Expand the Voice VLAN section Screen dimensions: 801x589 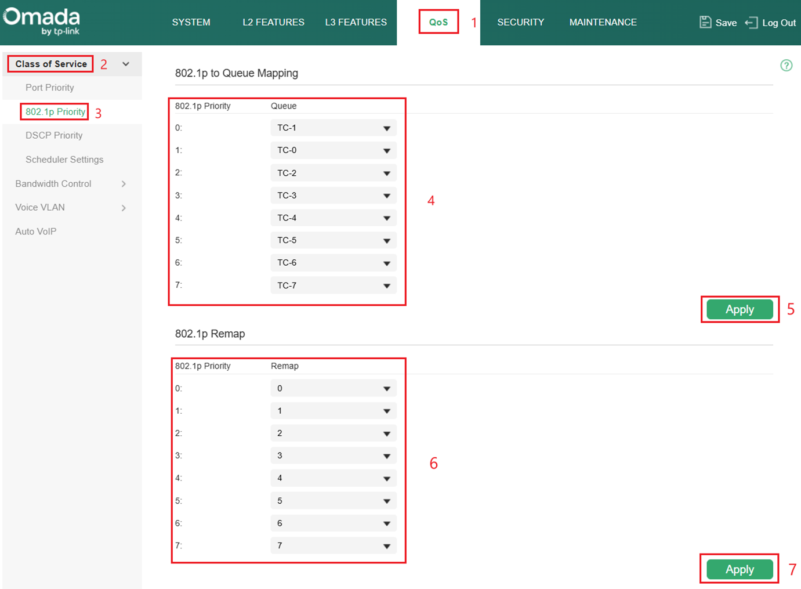pyautogui.click(x=39, y=207)
